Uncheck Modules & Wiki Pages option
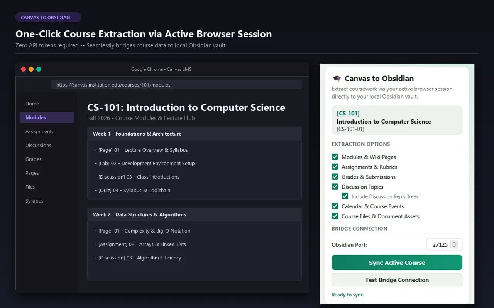Screen dimensions: 494x308 (x=335, y=157)
